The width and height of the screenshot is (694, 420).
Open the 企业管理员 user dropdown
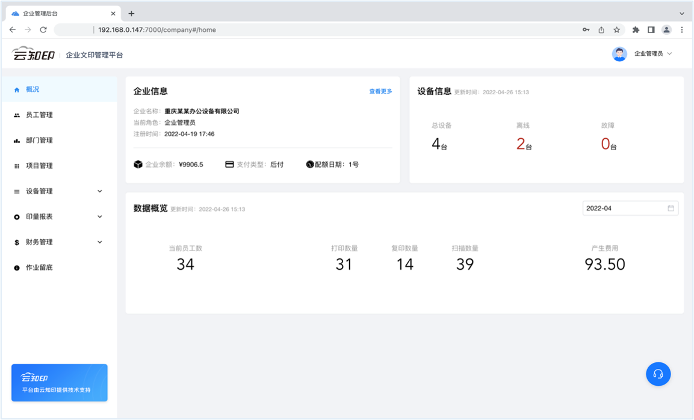[652, 54]
